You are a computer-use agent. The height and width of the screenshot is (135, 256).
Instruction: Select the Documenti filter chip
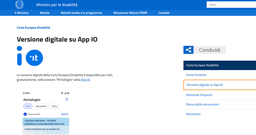[41, 106]
